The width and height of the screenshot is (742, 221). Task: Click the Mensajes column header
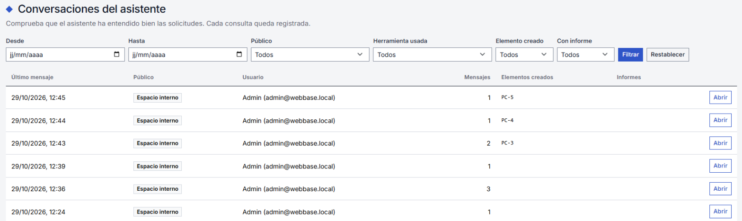pyautogui.click(x=478, y=77)
